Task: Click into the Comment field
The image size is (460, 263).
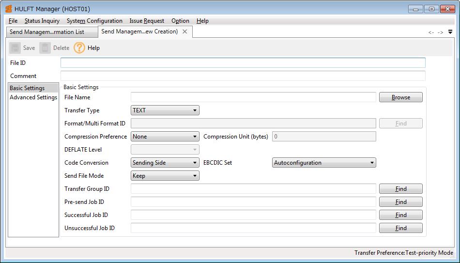Action: [x=243, y=76]
